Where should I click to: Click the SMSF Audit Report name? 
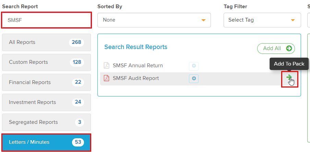pos(136,78)
